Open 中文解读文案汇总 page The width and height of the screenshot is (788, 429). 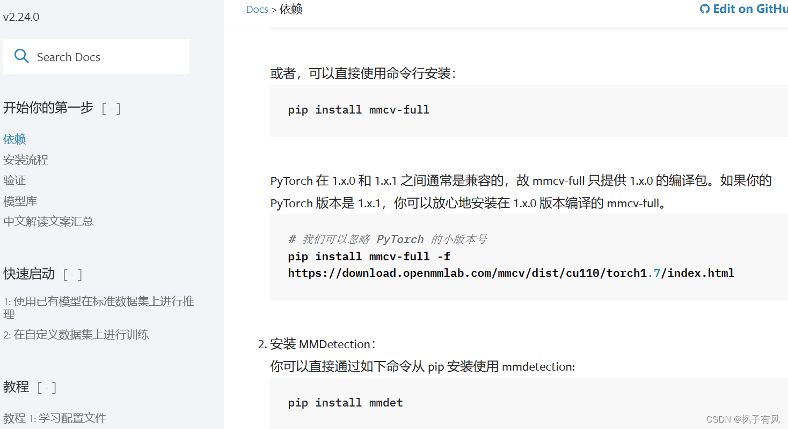click(48, 221)
